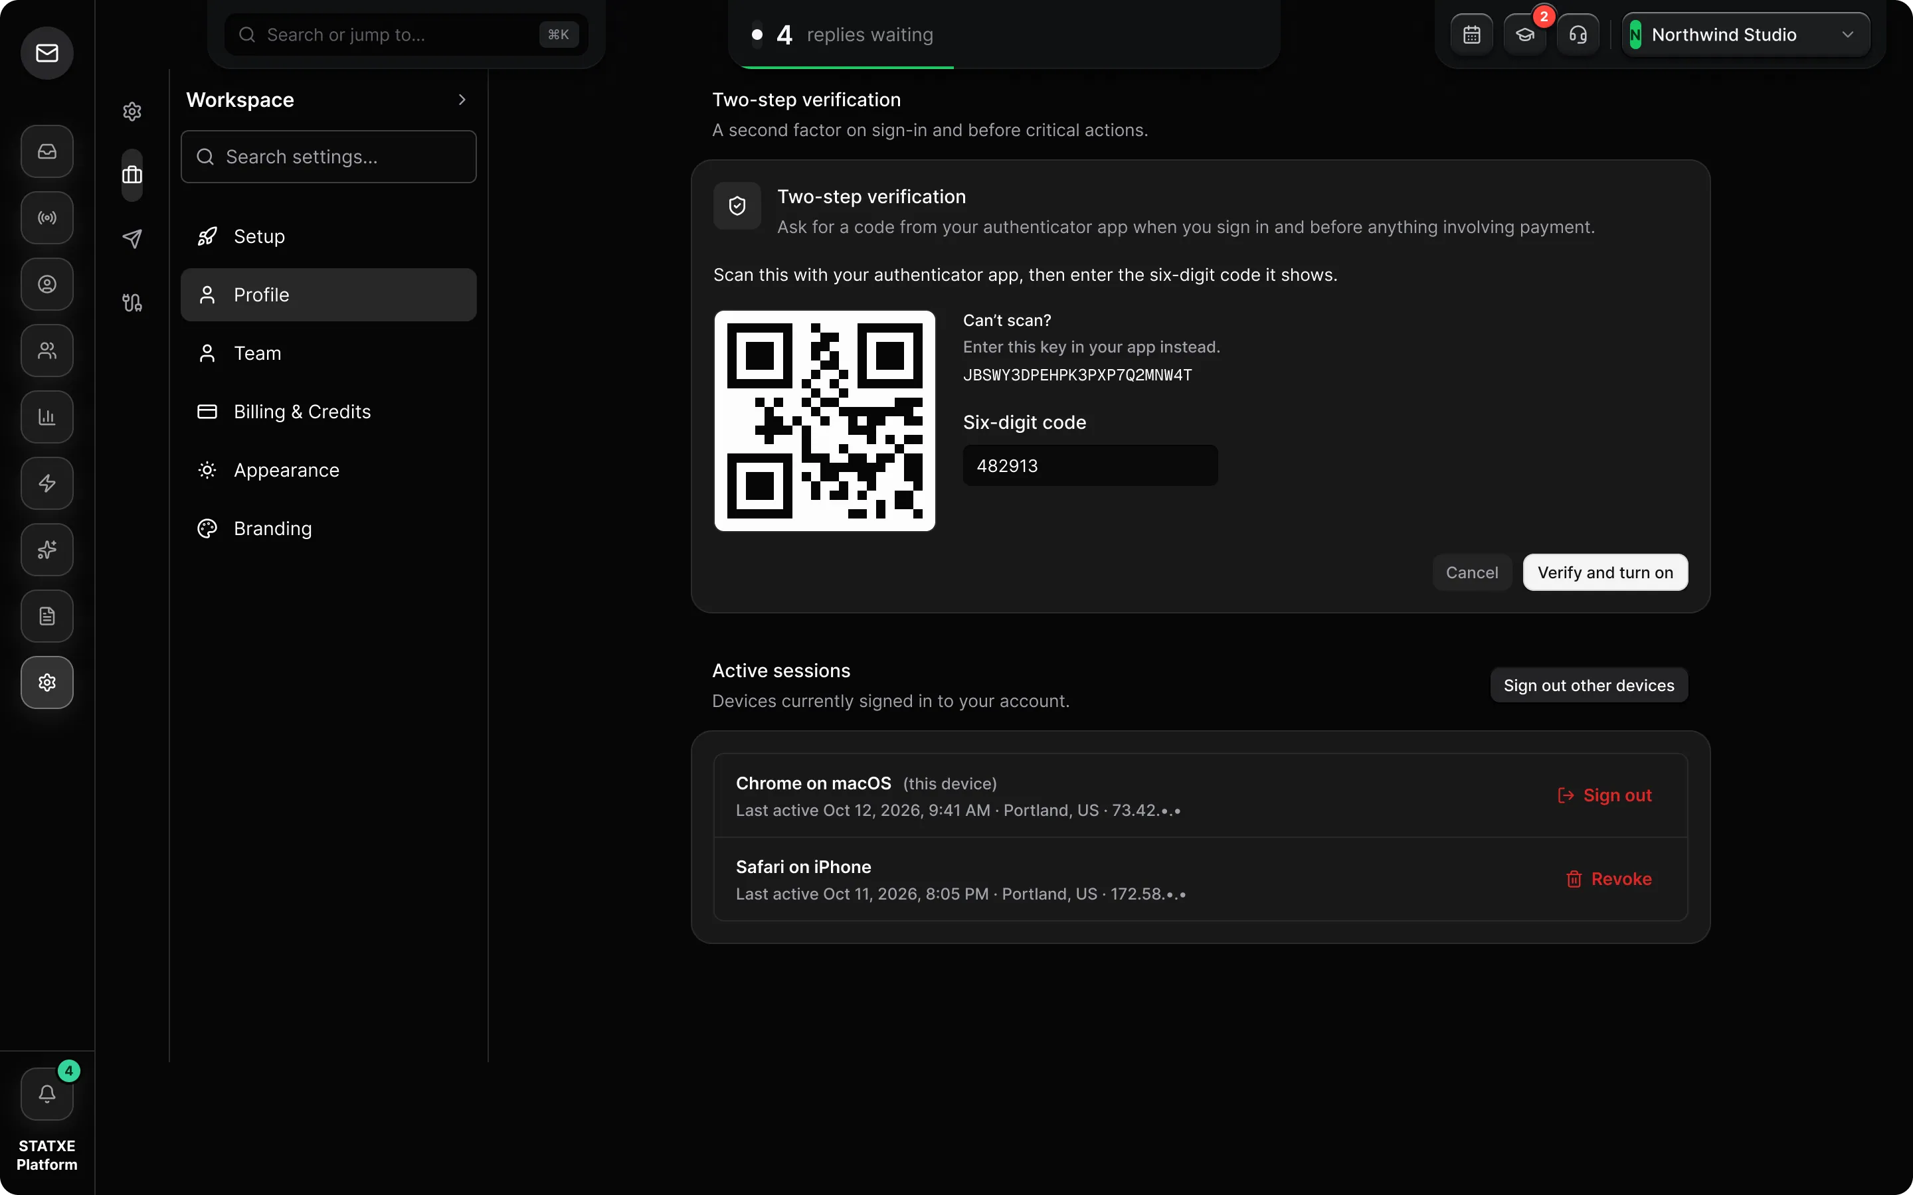1913x1195 pixels.
Task: Click the palette icon next to Branding
Action: (x=207, y=528)
